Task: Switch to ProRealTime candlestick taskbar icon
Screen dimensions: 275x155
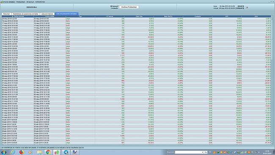Action: point(57,152)
